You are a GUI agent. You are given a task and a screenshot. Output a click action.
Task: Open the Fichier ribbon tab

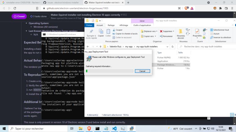[89, 25]
